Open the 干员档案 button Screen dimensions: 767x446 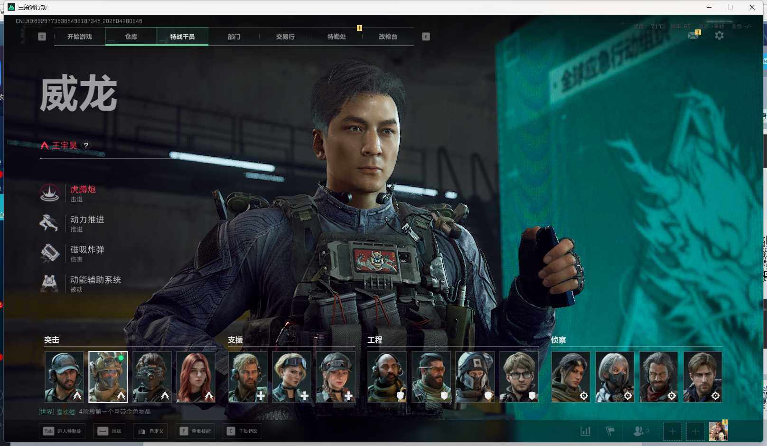[242, 431]
